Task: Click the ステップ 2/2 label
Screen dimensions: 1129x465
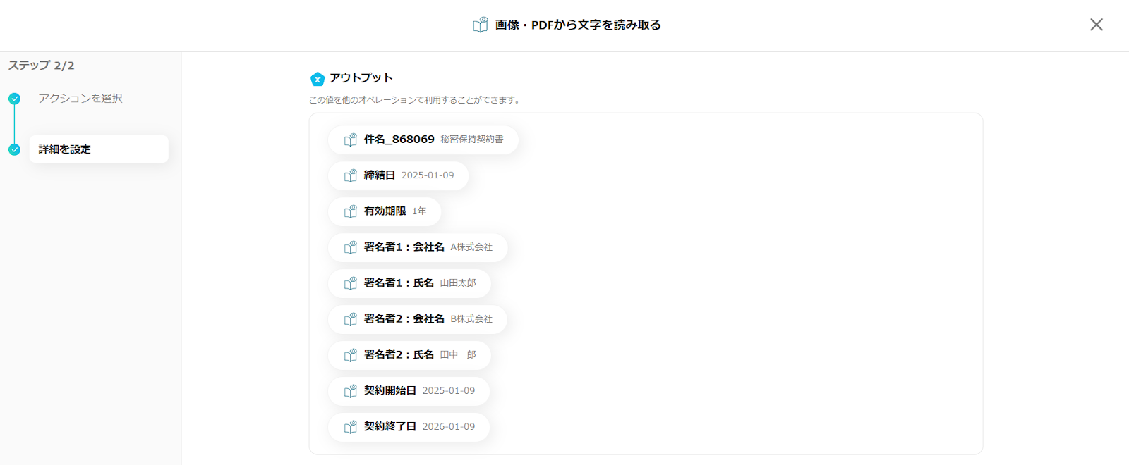Action: 41,66
